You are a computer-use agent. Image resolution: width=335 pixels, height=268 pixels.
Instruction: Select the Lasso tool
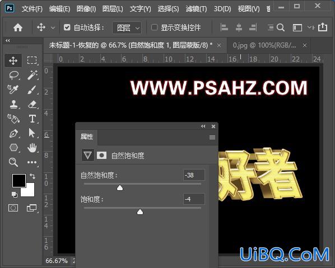(x=13, y=76)
